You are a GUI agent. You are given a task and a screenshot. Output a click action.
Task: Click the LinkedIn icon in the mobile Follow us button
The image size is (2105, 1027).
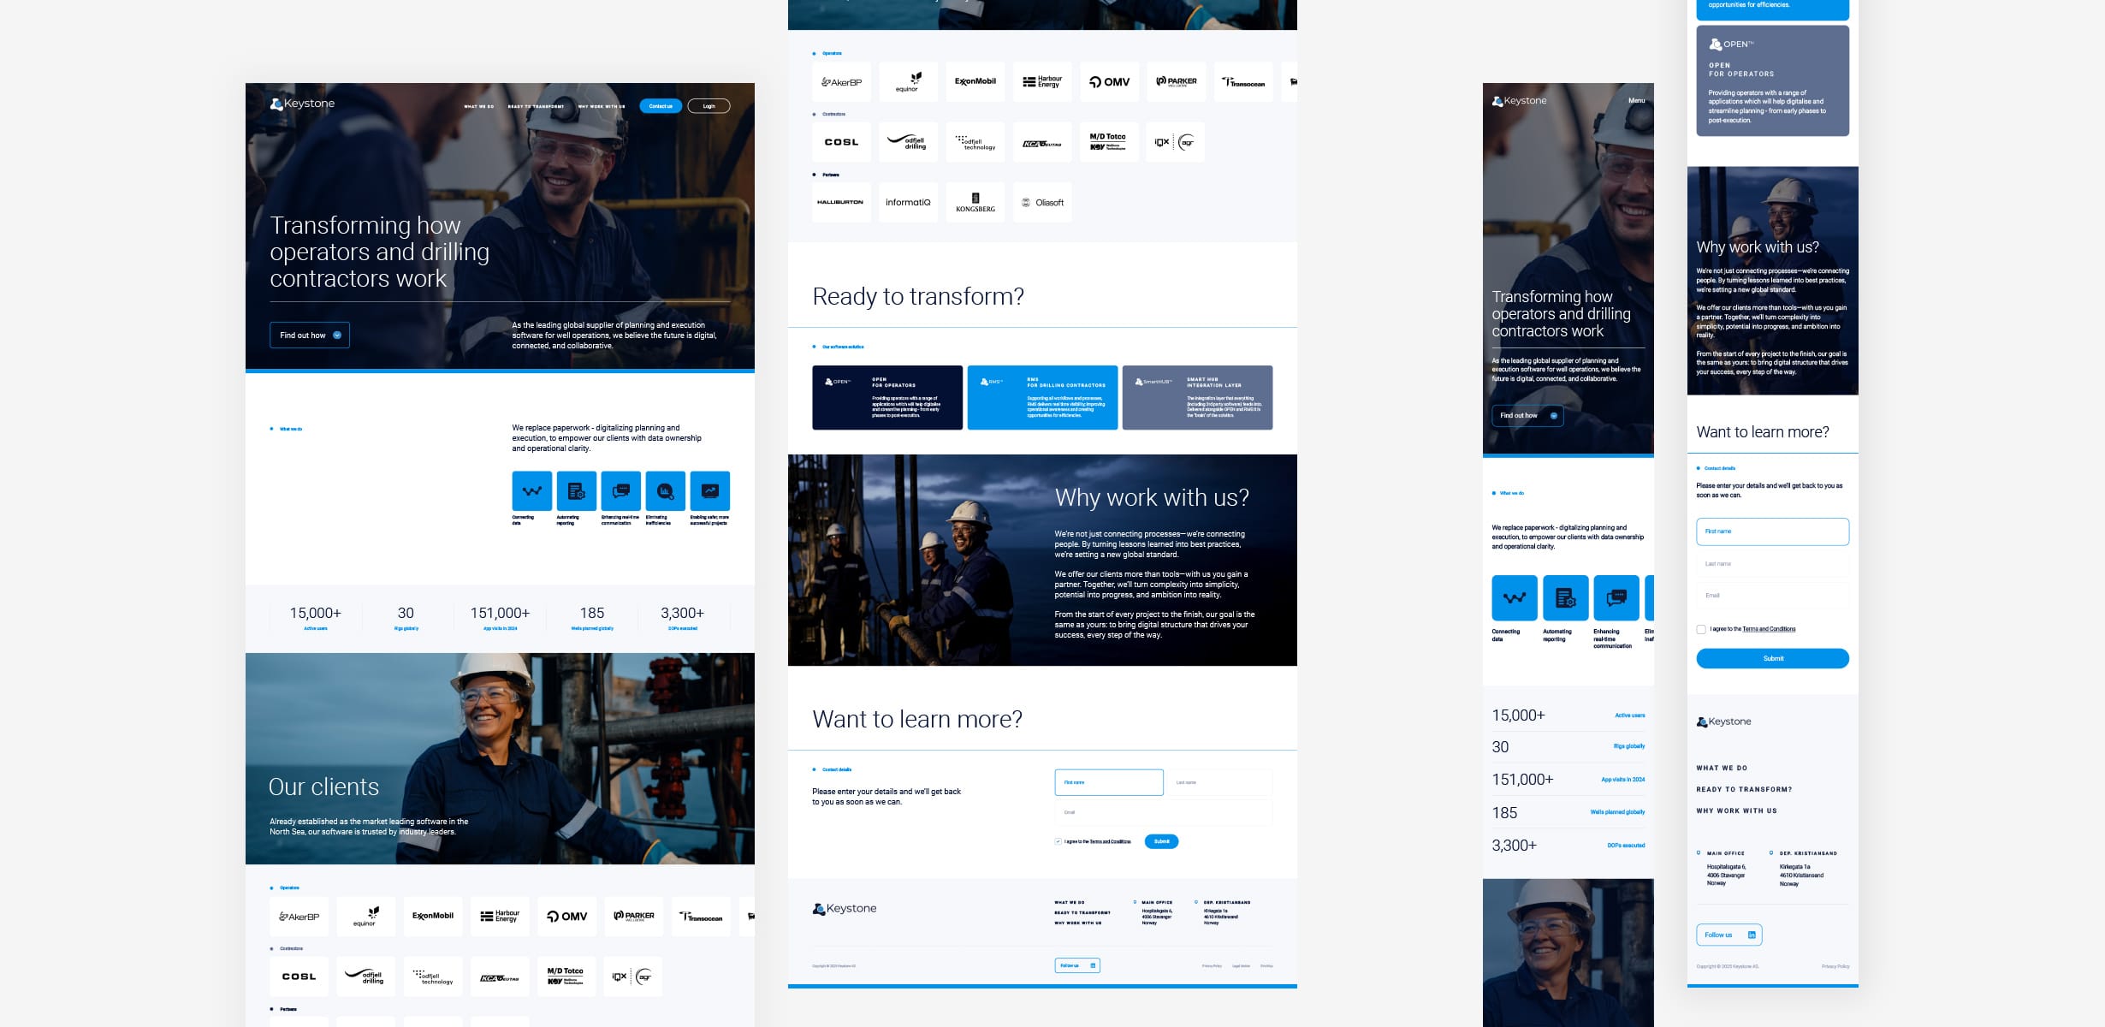[x=1752, y=935]
